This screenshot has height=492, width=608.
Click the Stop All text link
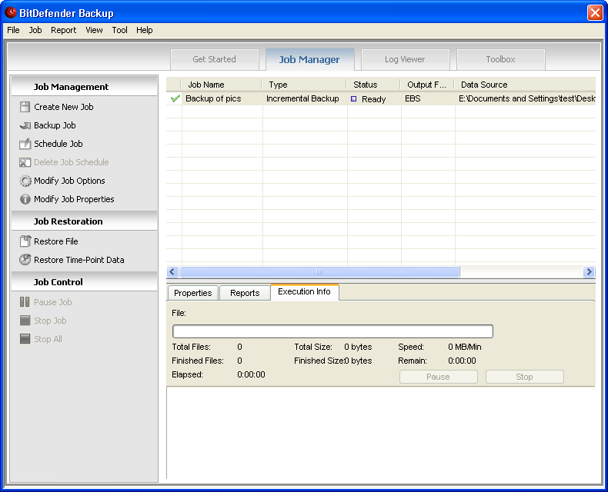coord(48,339)
